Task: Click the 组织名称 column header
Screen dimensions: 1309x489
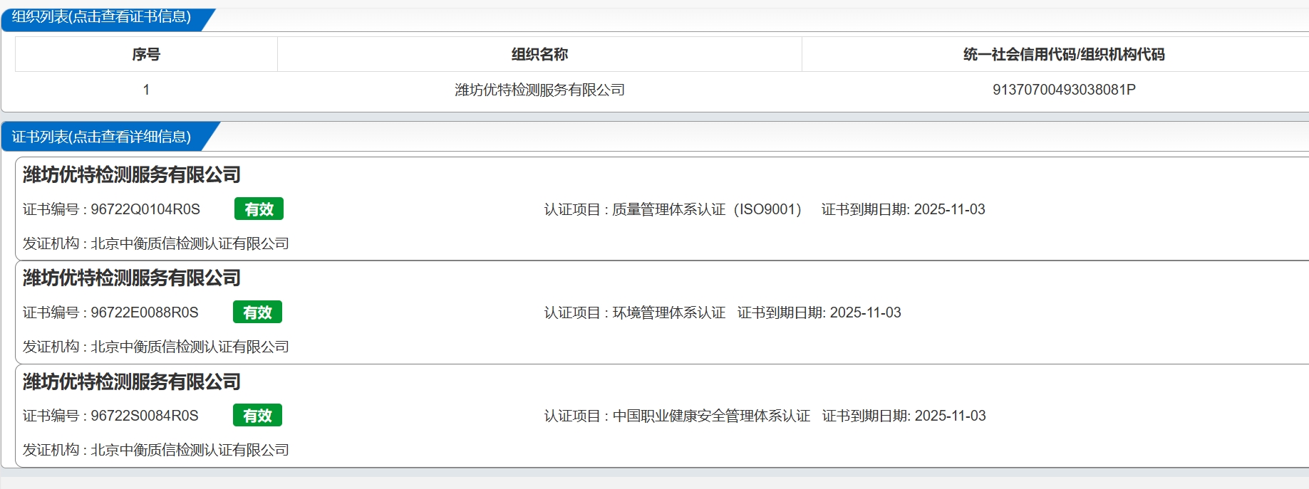Action: click(x=539, y=54)
